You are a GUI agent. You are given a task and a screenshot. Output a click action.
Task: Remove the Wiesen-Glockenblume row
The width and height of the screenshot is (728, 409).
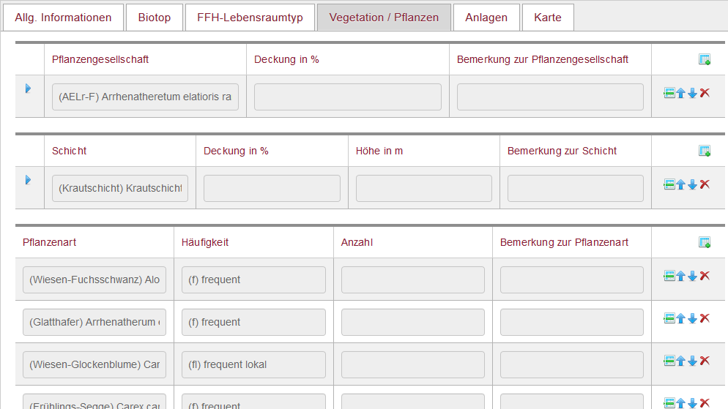pyautogui.click(x=705, y=360)
